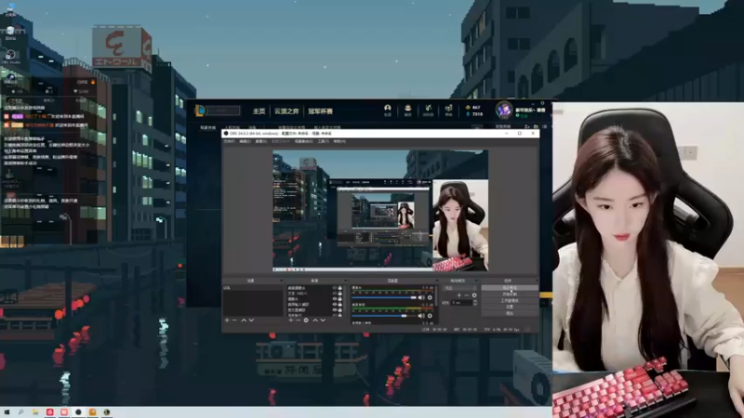744x418 pixels.
Task: Open 工具(T) menu in OBS
Action: point(324,141)
